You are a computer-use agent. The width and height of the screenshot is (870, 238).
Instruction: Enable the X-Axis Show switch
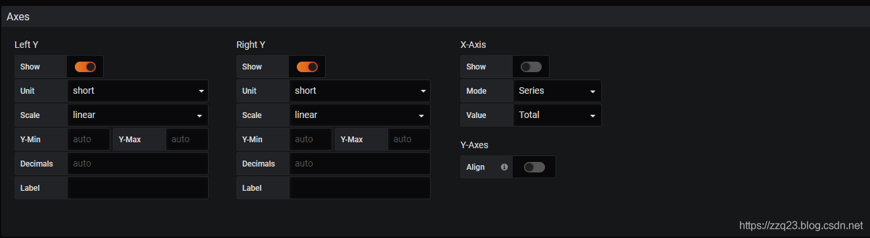point(531,67)
